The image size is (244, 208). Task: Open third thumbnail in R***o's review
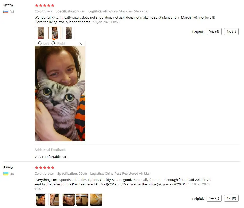pyautogui.click(x=69, y=200)
